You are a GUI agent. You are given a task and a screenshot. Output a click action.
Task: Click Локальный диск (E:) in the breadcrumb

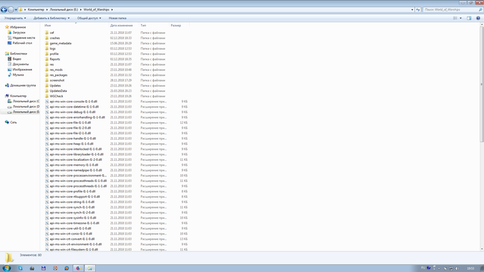[64, 10]
